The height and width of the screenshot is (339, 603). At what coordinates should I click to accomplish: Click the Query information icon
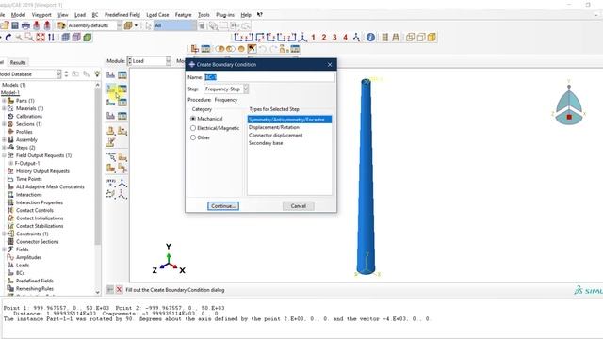[370, 38]
